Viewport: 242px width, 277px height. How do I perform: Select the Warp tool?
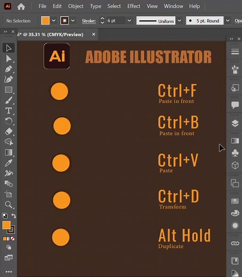9,173
